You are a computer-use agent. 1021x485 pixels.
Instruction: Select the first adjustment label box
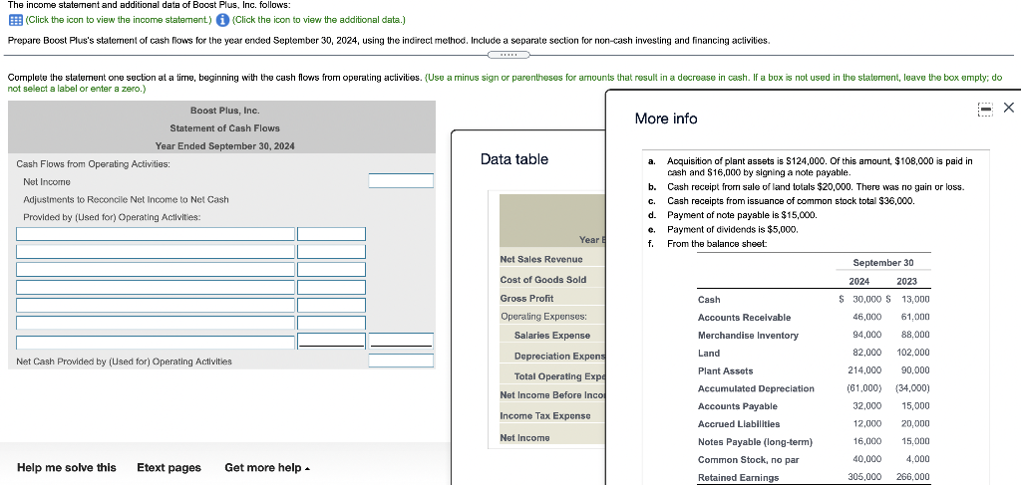[156, 233]
